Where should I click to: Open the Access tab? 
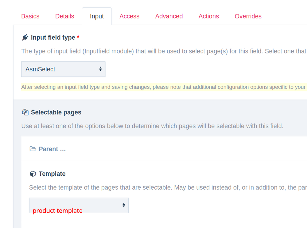pyautogui.click(x=129, y=16)
